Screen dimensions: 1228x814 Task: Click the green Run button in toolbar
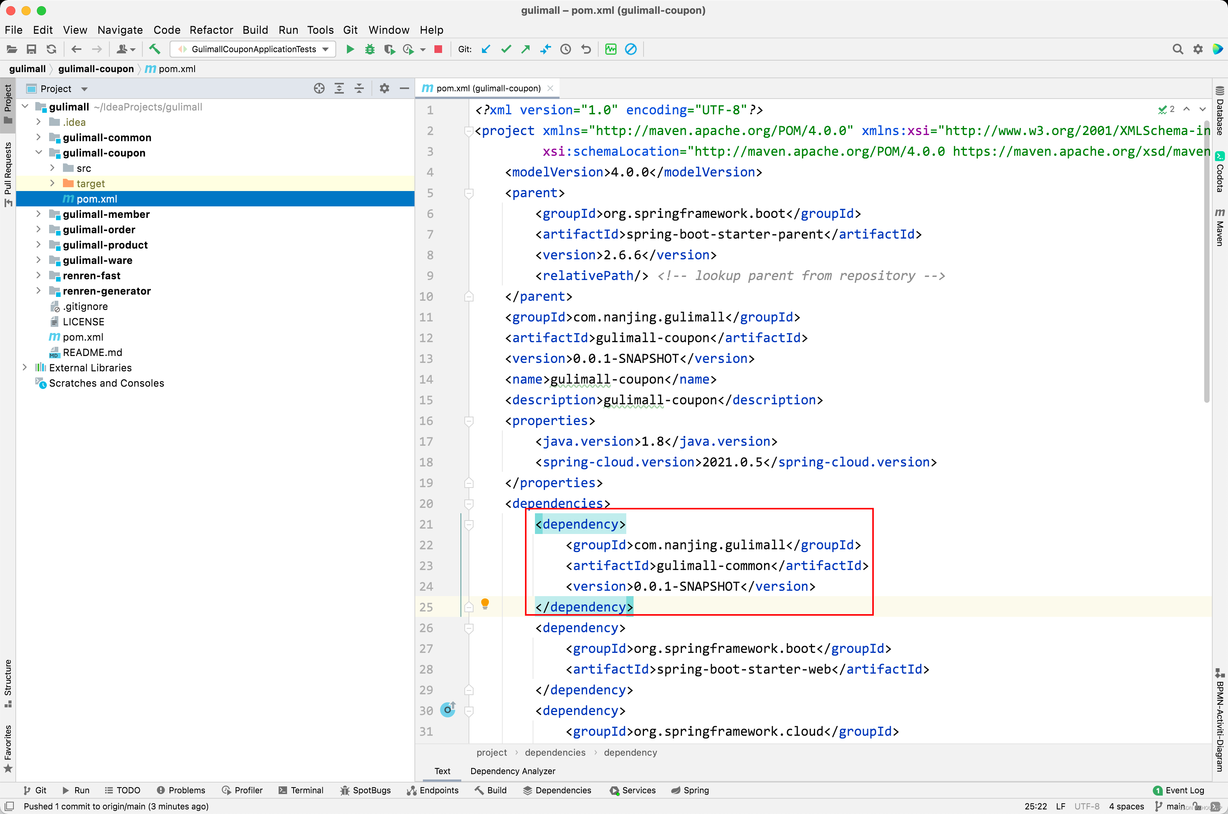pyautogui.click(x=350, y=49)
